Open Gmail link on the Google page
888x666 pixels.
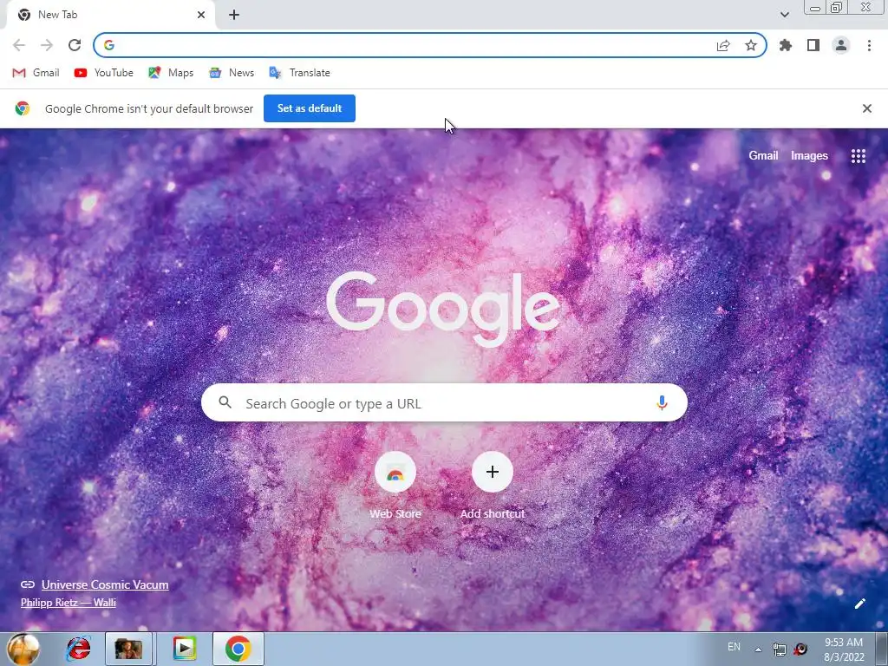(x=763, y=156)
